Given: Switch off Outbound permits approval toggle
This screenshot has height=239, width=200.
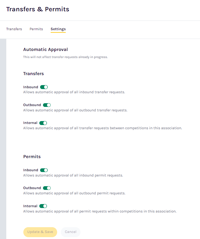Looking at the screenshot, I should point(47,188).
